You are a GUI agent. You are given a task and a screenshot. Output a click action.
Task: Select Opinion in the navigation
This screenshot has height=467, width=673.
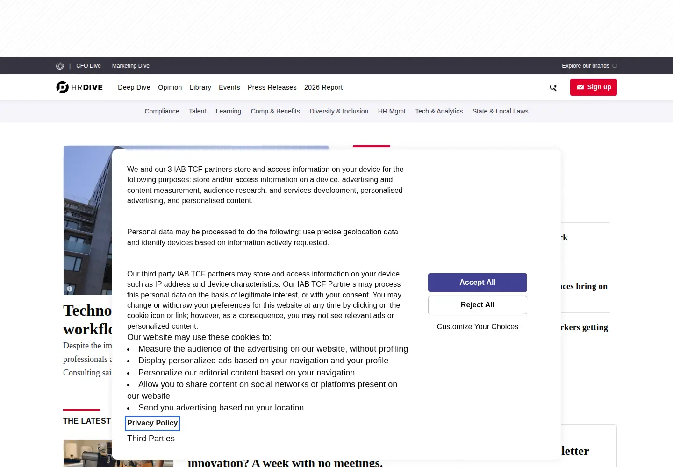click(170, 87)
